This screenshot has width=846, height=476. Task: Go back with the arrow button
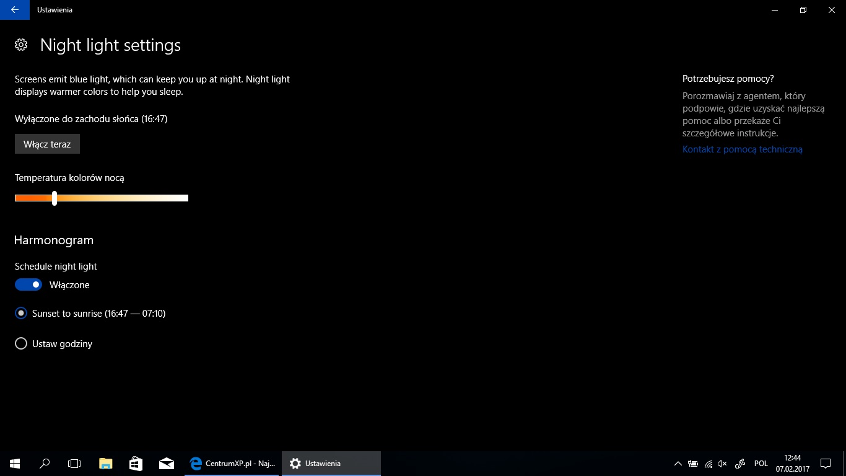(x=15, y=10)
